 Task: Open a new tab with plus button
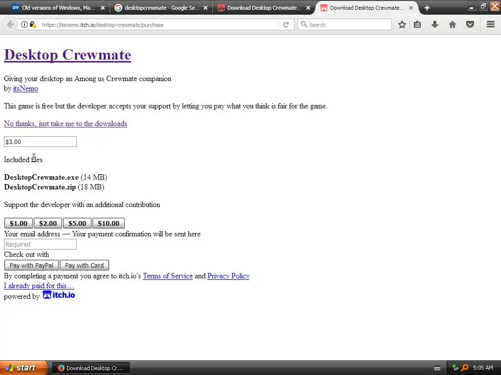pos(427,8)
